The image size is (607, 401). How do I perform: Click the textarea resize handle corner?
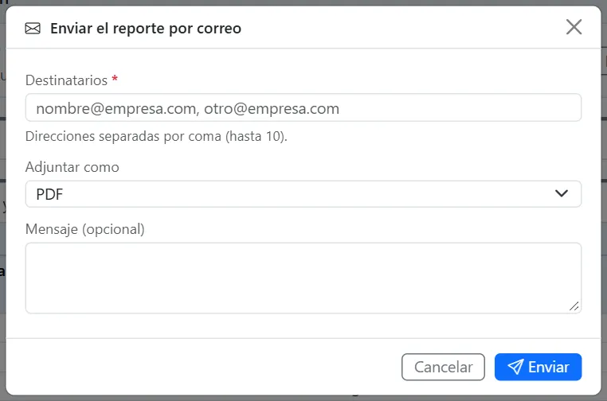(574, 306)
